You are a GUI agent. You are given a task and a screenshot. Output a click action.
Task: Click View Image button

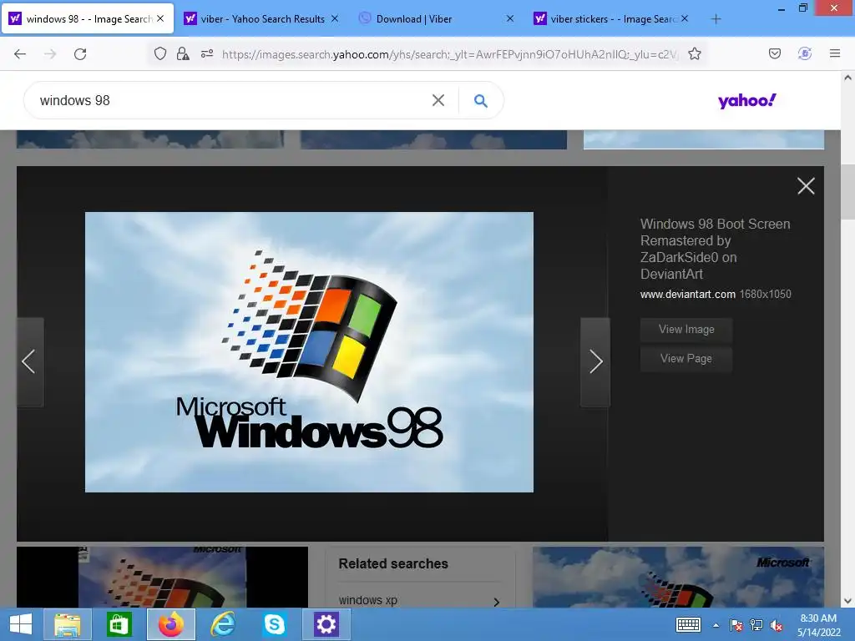point(686,329)
